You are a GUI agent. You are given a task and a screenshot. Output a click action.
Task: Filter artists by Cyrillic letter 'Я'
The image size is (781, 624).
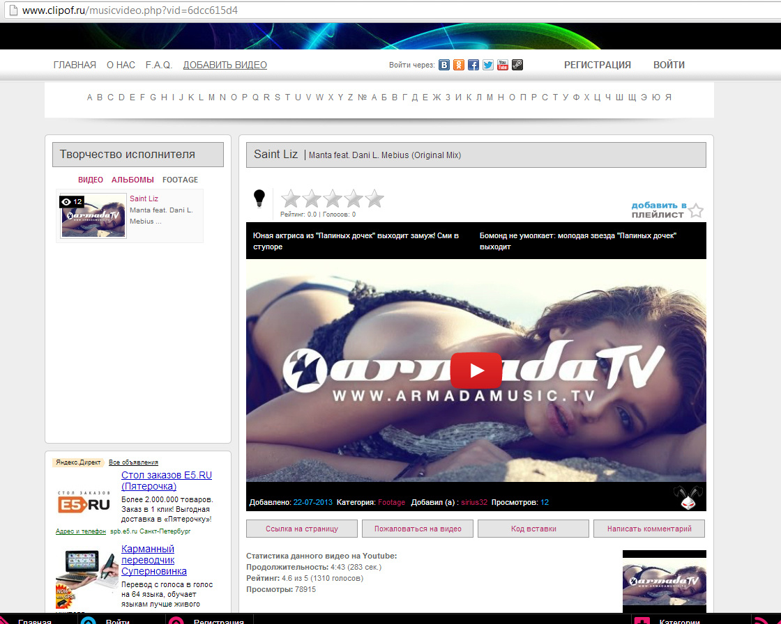tap(669, 97)
